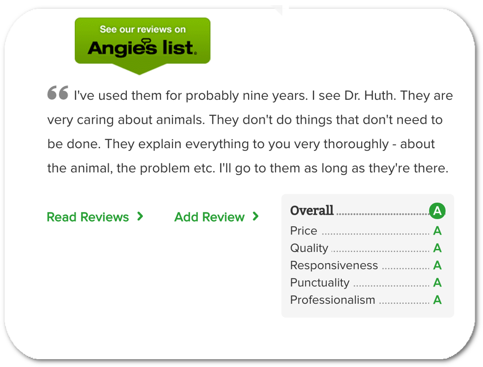
Task: Click the gray opening quotation mark icon
Action: pos(58,92)
